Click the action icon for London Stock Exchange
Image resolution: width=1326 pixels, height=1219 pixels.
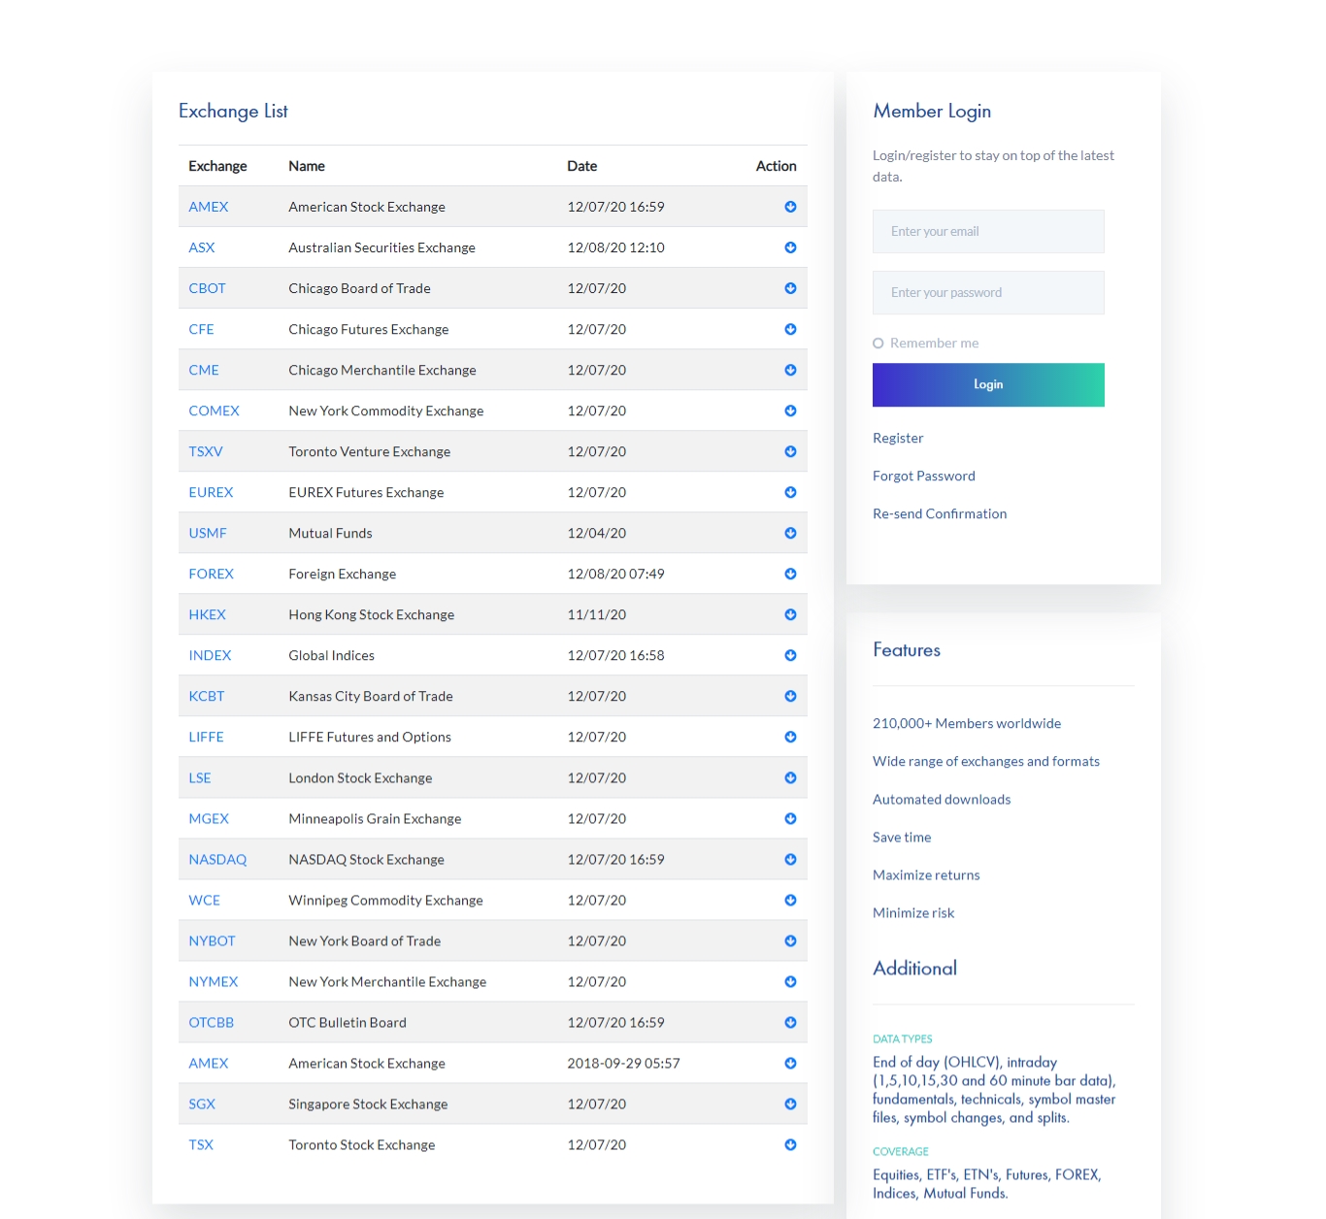[x=790, y=777]
